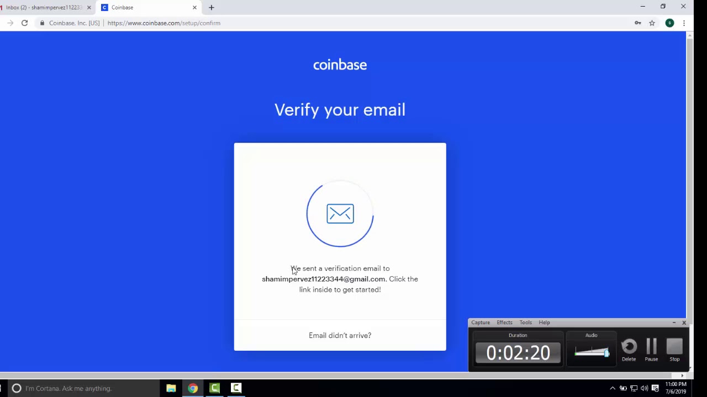This screenshot has width=707, height=397.
Task: Open the recorder Help menu
Action: coord(544,323)
